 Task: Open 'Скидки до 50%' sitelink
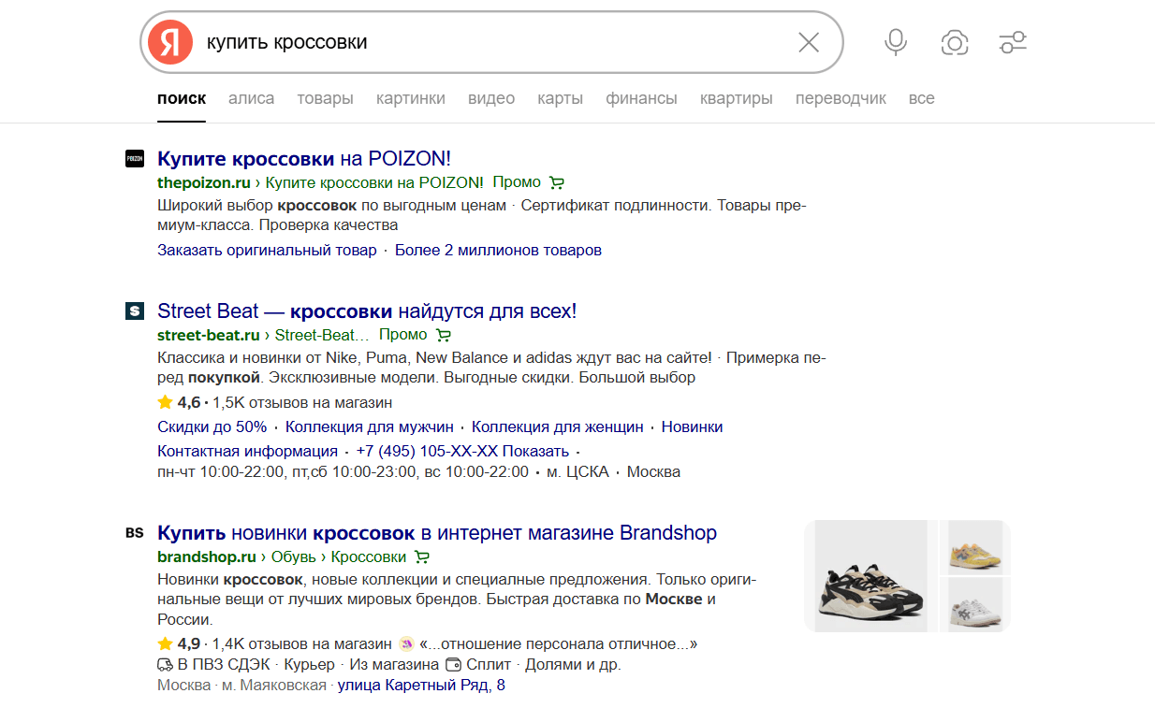click(x=212, y=426)
